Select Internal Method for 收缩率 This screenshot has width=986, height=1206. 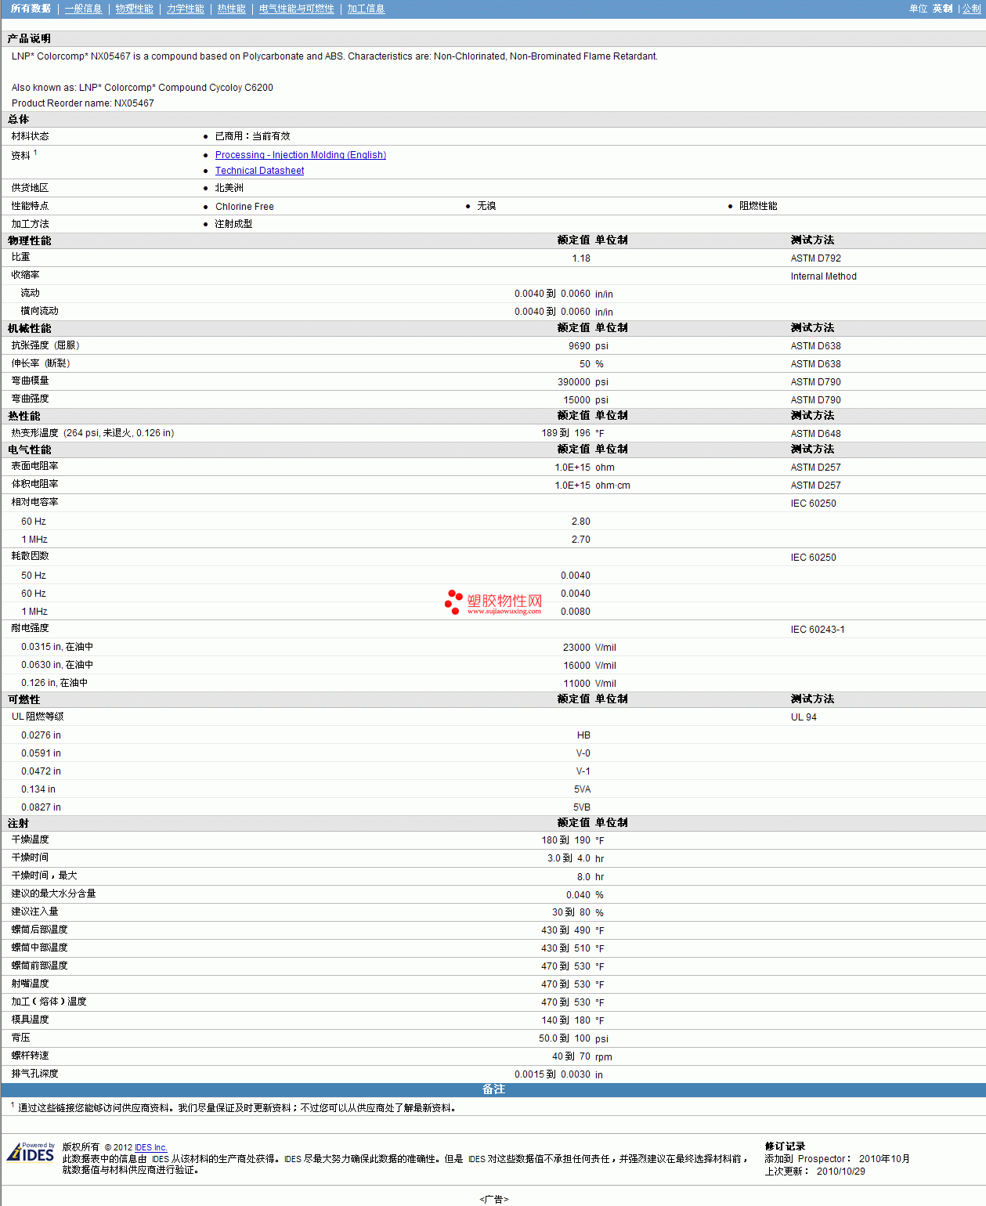823,276
